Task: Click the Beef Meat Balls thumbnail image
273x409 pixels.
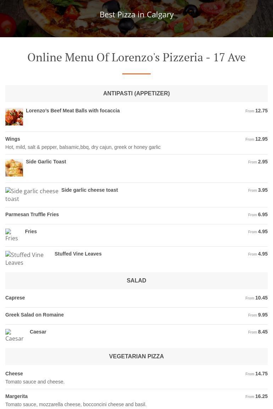Action: 14,117
